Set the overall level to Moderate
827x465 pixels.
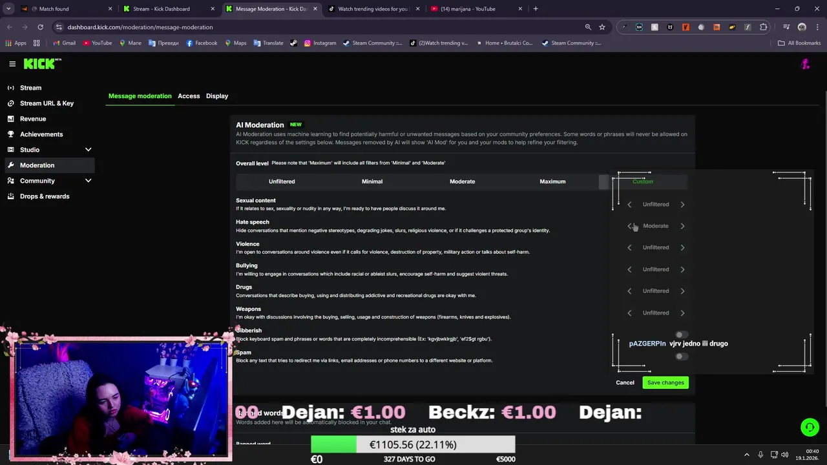[463, 181]
